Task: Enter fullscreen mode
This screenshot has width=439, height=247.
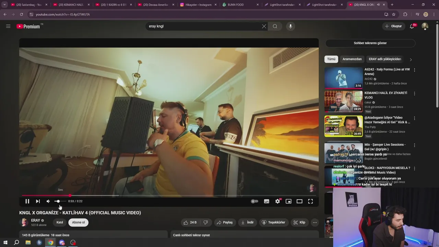Action: (x=310, y=201)
